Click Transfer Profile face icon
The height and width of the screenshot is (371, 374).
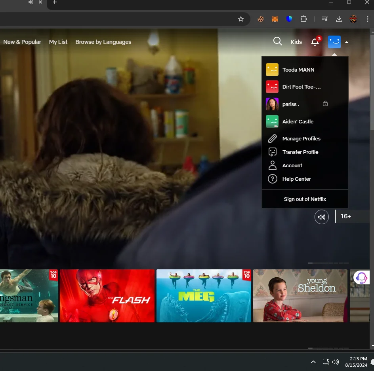[273, 152]
